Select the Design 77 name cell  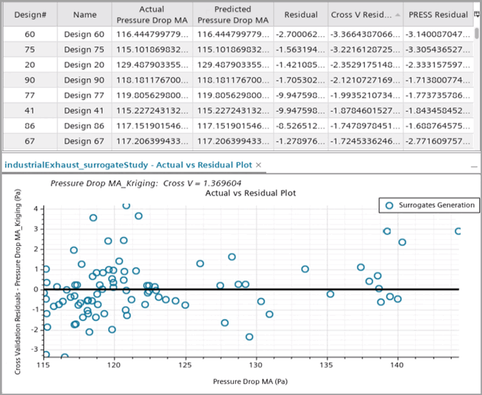tap(84, 95)
